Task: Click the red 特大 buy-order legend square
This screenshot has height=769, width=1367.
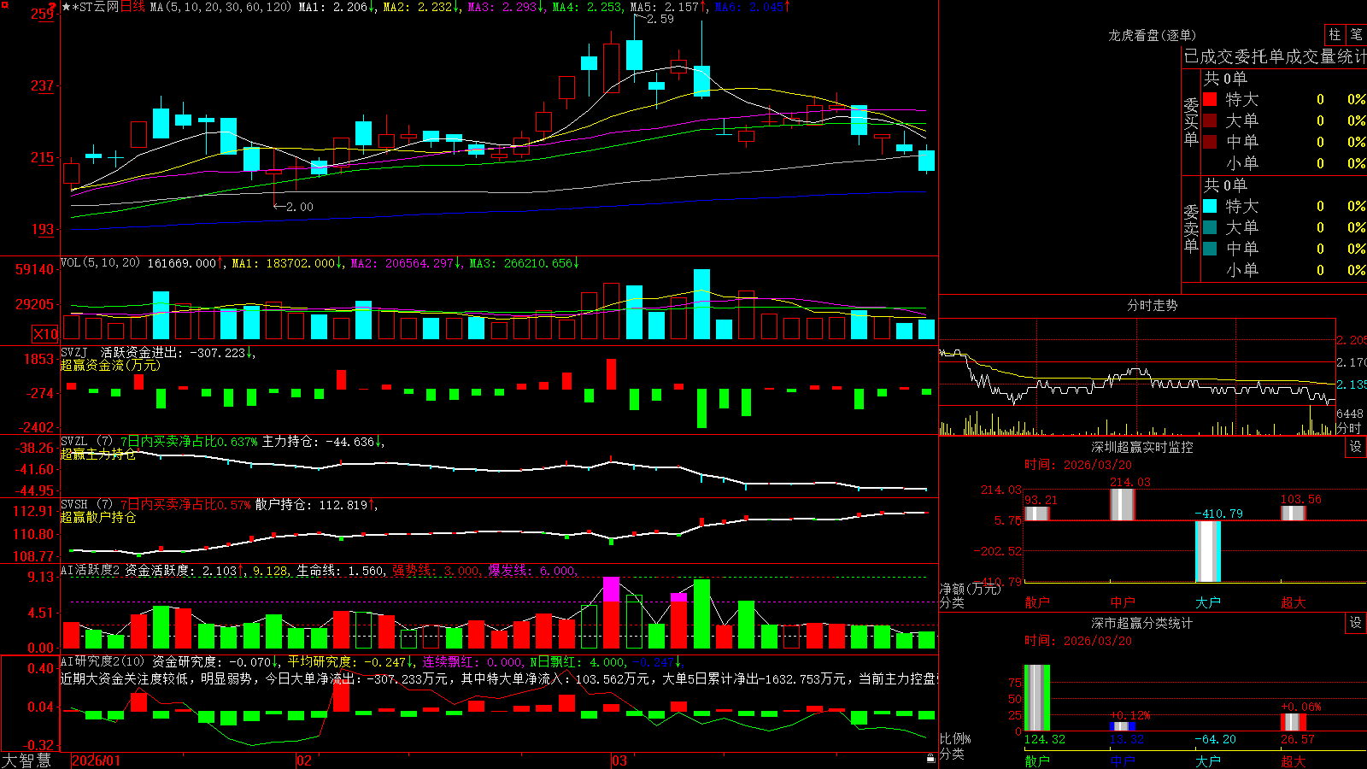Action: point(1210,99)
